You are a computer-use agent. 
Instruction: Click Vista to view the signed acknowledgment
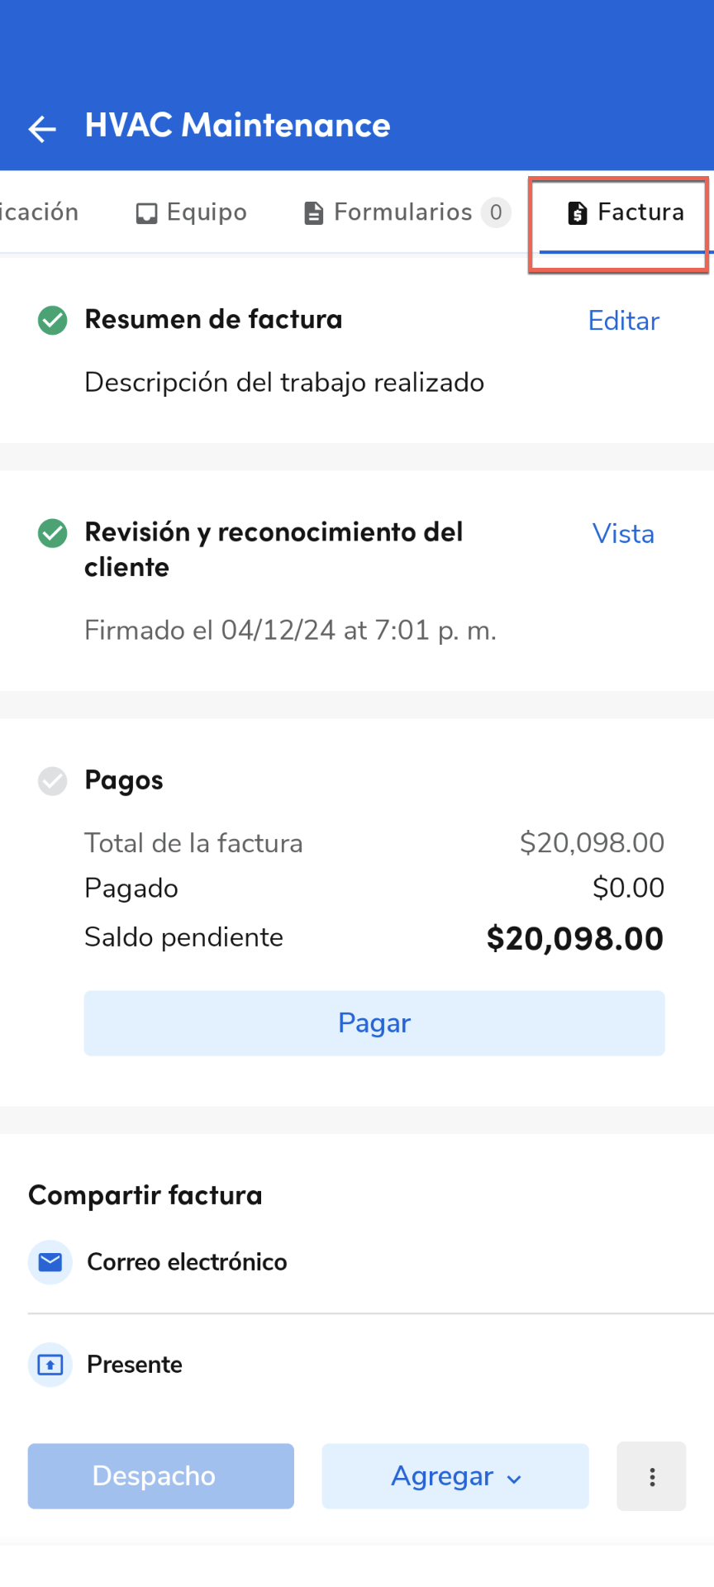click(x=623, y=534)
